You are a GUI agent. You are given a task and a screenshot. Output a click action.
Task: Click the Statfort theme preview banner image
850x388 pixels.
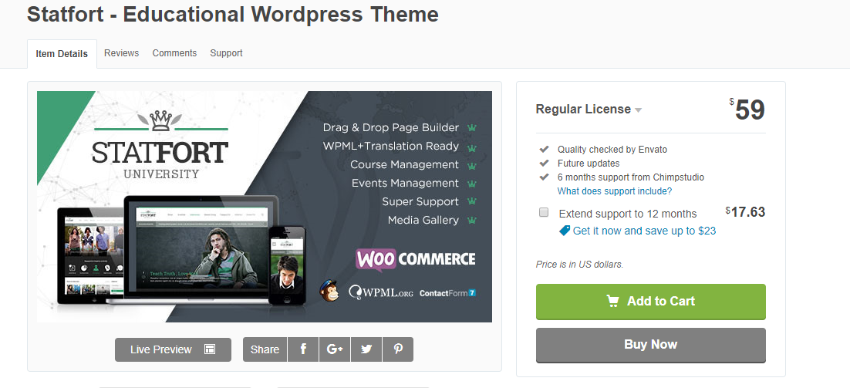[x=264, y=207]
